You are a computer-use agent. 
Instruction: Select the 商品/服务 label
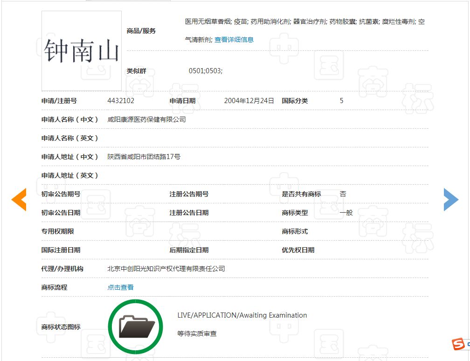coord(141,31)
